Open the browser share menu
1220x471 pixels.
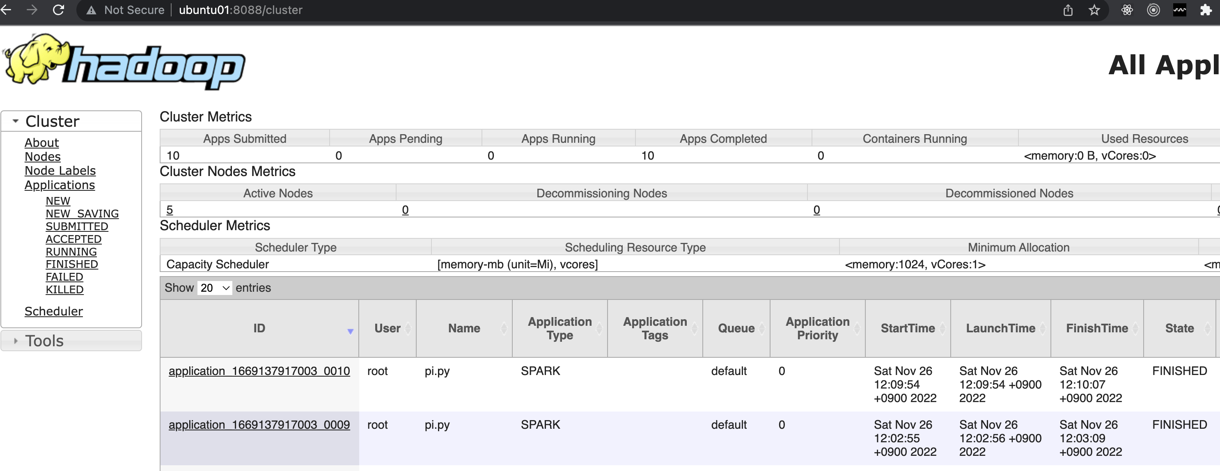pyautogui.click(x=1068, y=10)
